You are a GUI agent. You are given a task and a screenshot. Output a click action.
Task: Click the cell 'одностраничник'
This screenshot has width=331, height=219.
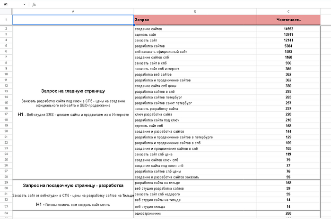(195, 214)
